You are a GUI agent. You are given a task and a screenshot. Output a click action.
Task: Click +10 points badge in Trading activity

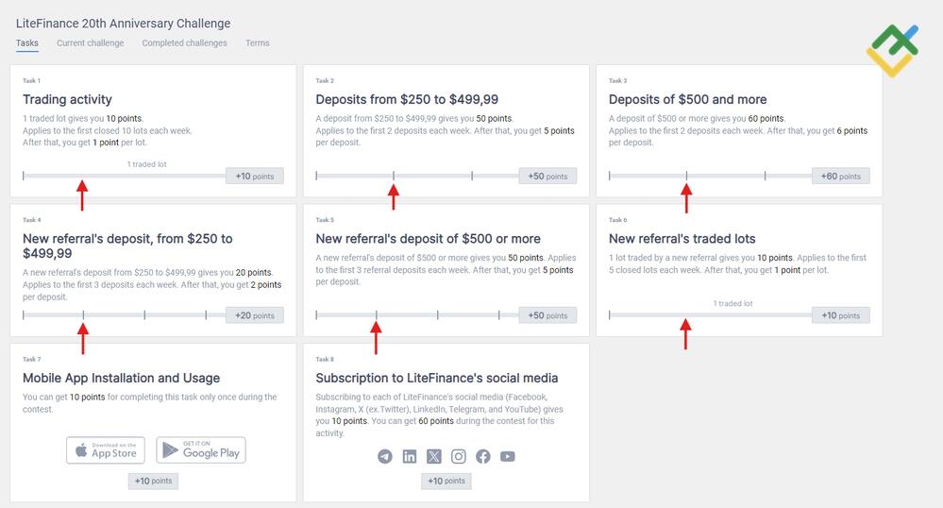[255, 177]
